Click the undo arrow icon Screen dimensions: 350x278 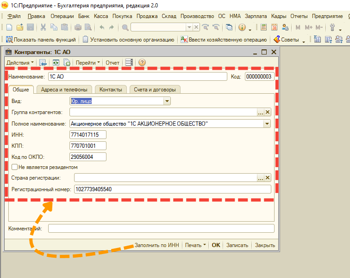coord(102,27)
